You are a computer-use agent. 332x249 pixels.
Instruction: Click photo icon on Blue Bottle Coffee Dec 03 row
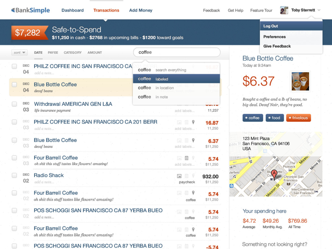click(x=179, y=141)
